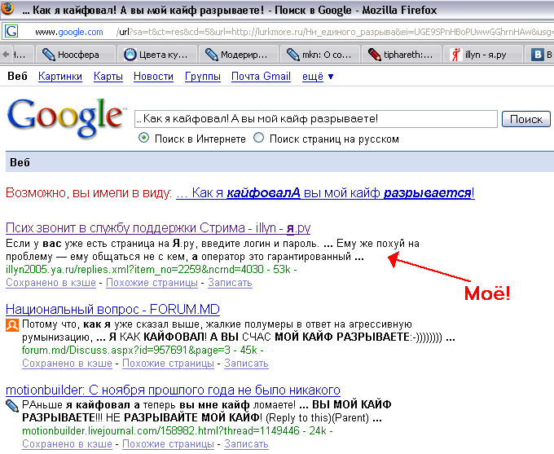
Task: Click the orange user icon beside FORUM.MD result
Action: click(12, 324)
